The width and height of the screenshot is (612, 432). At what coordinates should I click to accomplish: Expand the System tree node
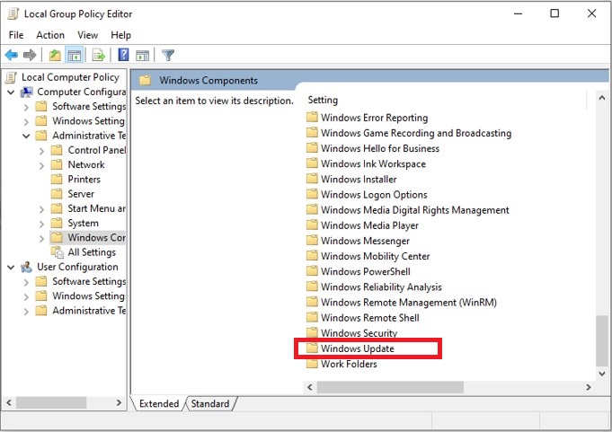pos(41,224)
